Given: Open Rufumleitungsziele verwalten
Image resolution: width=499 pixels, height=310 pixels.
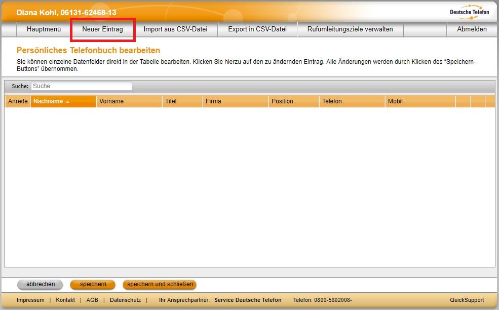Looking at the screenshot, I should [x=350, y=29].
